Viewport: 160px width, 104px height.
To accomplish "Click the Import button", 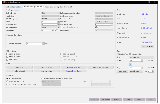I will click(117, 99).
